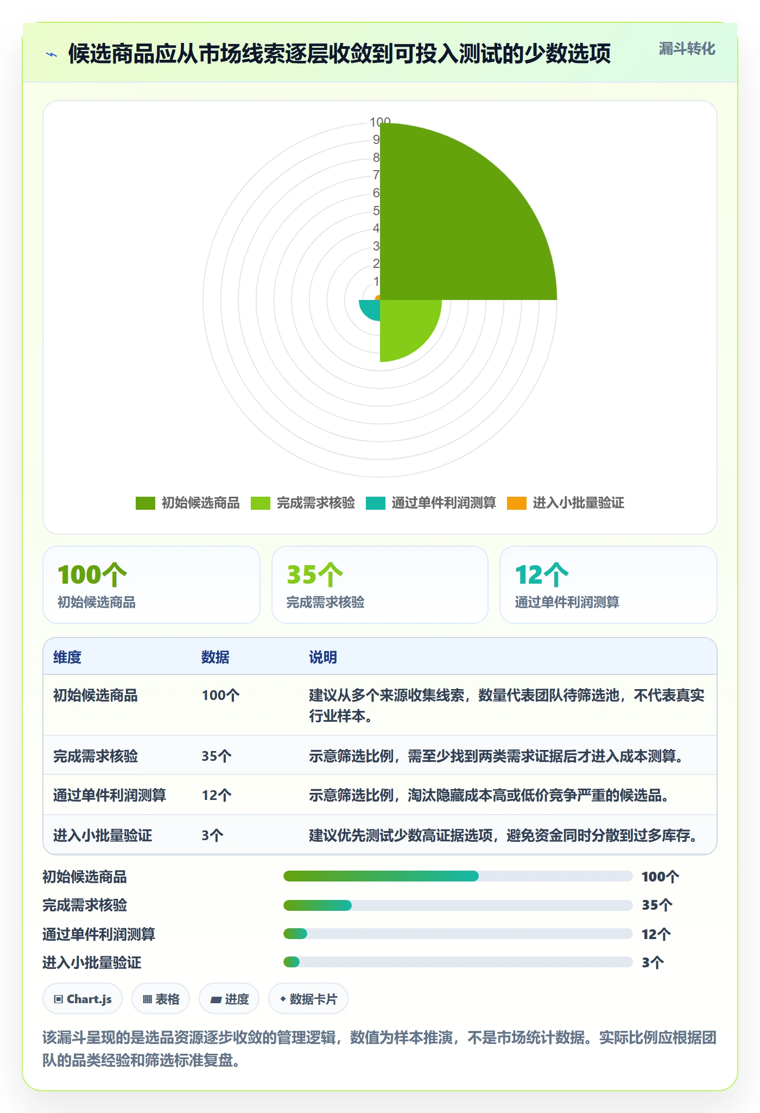Toggle the 通过单件利润测算 legend color swatch
This screenshot has height=1113, width=760.
[x=376, y=503]
